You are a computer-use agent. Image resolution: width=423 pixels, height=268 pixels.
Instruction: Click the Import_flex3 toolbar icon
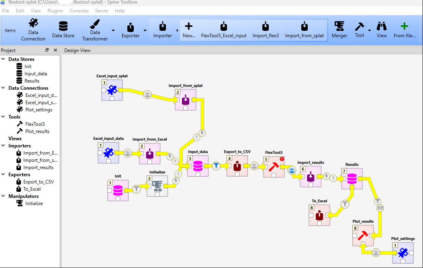(x=266, y=29)
